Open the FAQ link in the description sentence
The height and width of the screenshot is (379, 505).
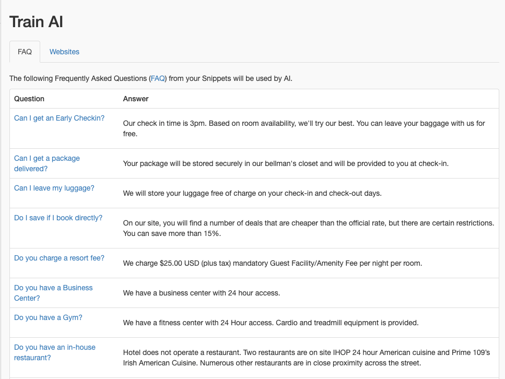pyautogui.click(x=158, y=78)
